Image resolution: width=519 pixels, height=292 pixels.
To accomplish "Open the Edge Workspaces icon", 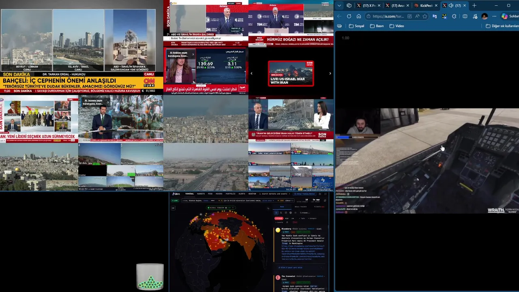I will pos(349,6).
